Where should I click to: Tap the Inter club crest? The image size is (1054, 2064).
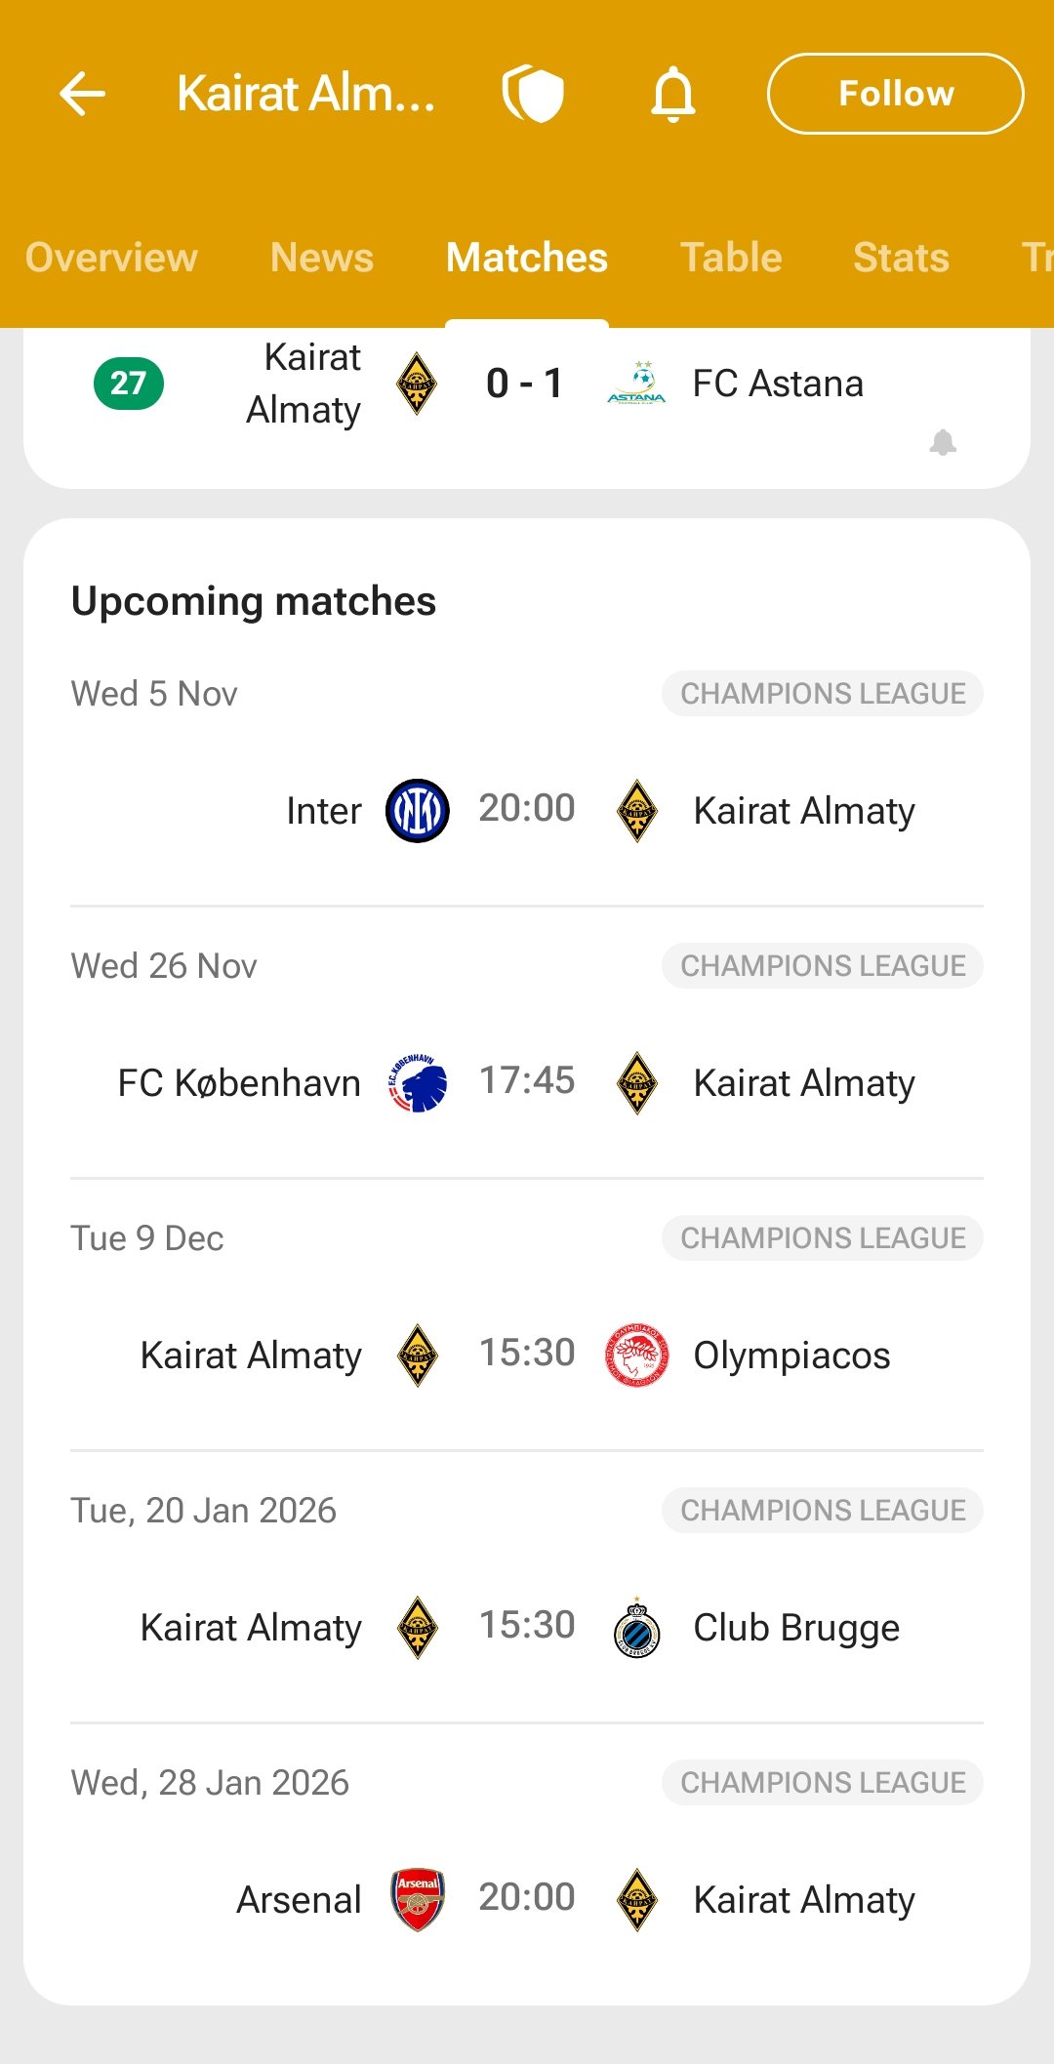(418, 811)
